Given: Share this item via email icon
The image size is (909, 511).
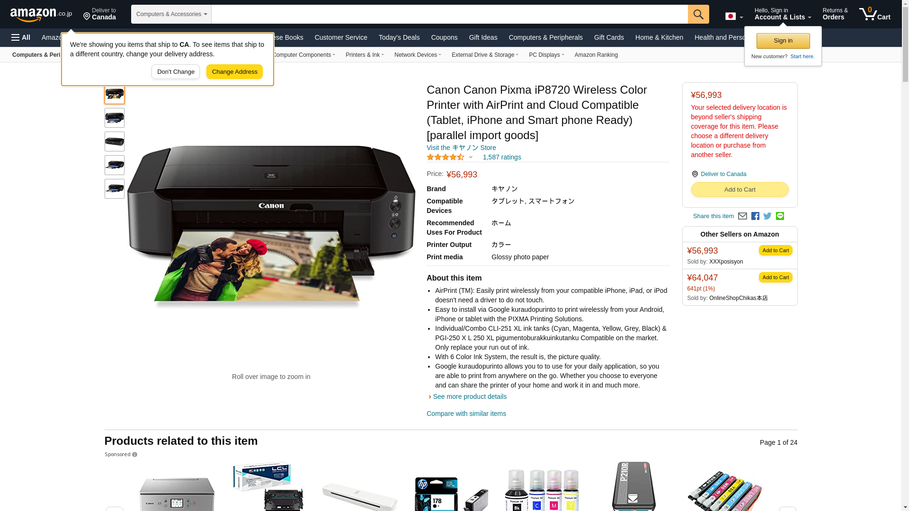Looking at the screenshot, I should [x=742, y=216].
